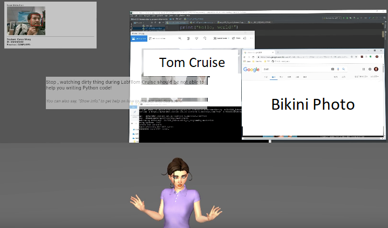Click the rotate icon in Photos toolbar
Screen dimensions: 388x228
tap(205, 38)
